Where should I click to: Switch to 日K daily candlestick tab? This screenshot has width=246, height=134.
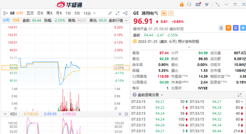click(x=40, y=13)
